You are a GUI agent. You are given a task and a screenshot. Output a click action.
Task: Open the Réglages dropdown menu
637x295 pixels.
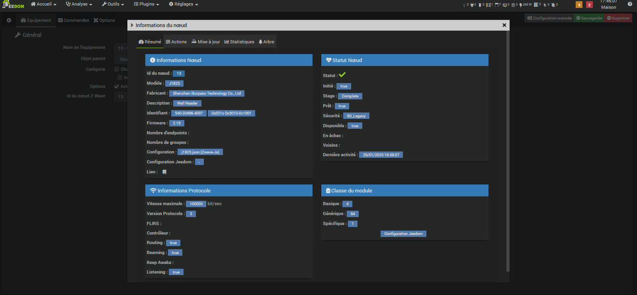click(183, 4)
